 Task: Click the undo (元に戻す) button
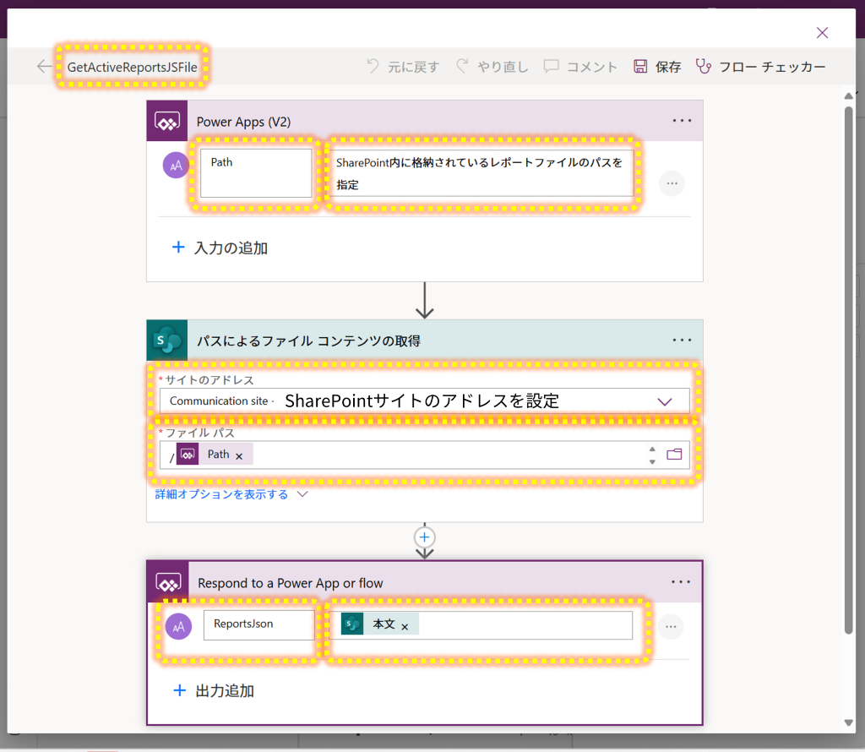[x=403, y=67]
